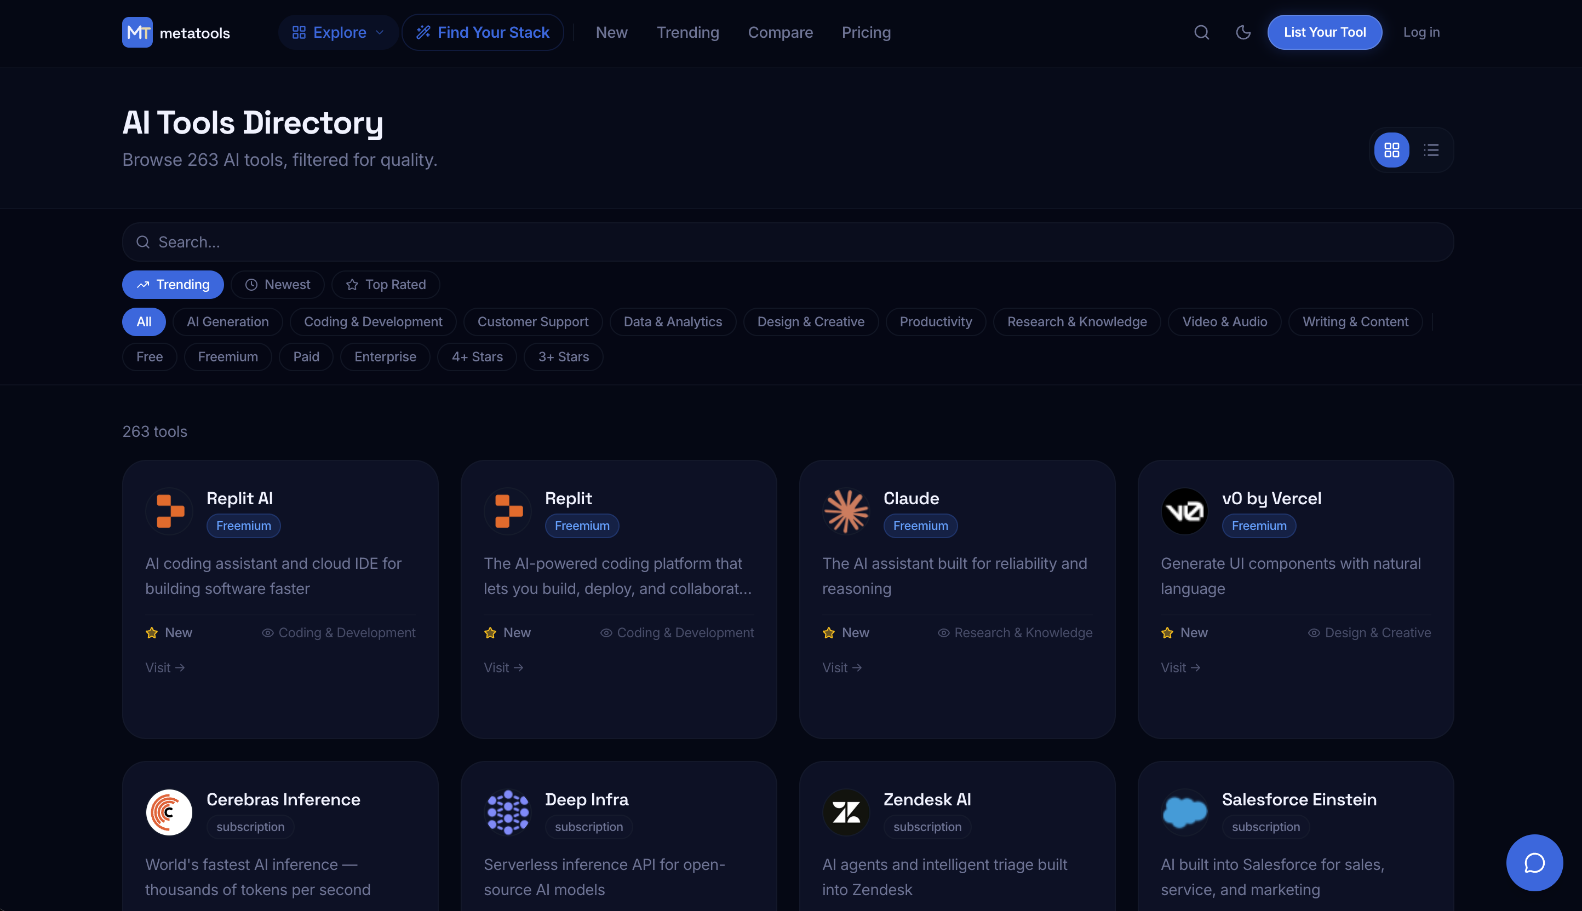Switch to dark/light mode via moon icon
The width and height of the screenshot is (1582, 911).
(1243, 32)
